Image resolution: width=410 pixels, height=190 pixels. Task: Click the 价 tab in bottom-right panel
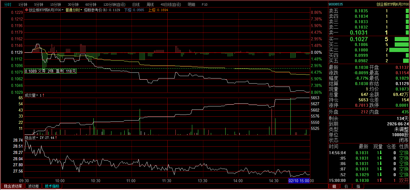click(346, 186)
